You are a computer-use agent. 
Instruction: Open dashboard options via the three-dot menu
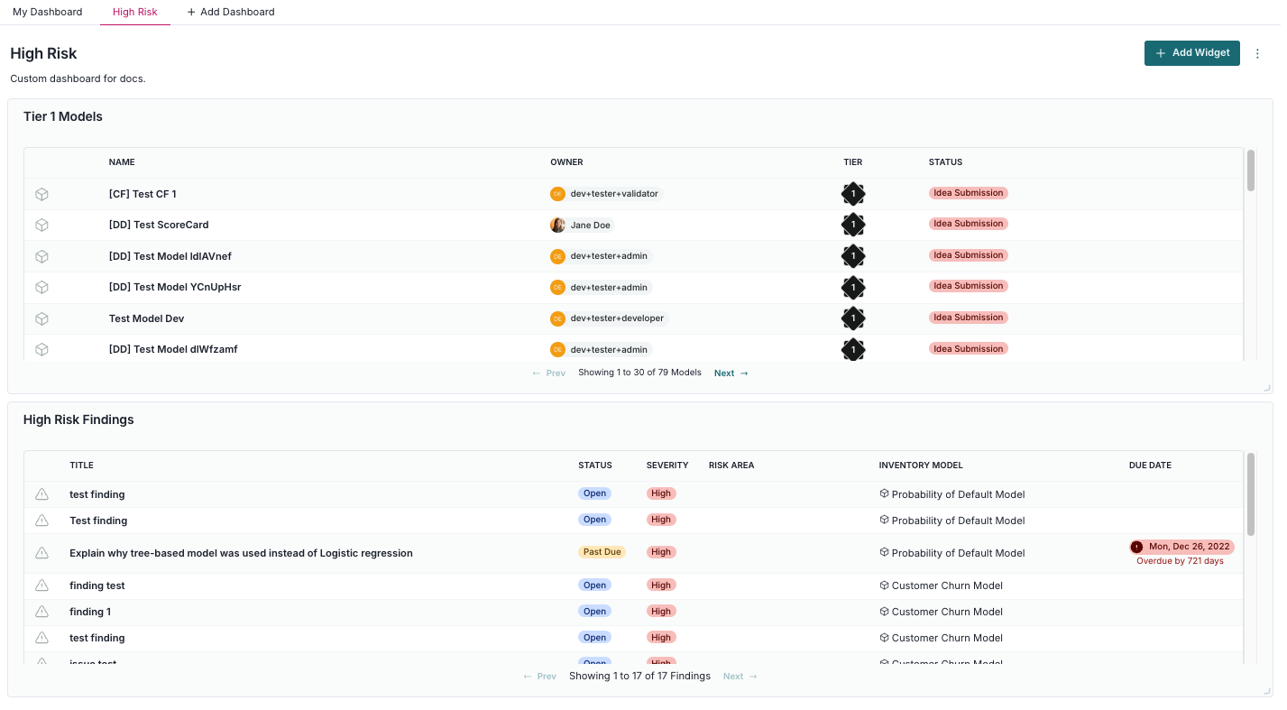[1257, 53]
